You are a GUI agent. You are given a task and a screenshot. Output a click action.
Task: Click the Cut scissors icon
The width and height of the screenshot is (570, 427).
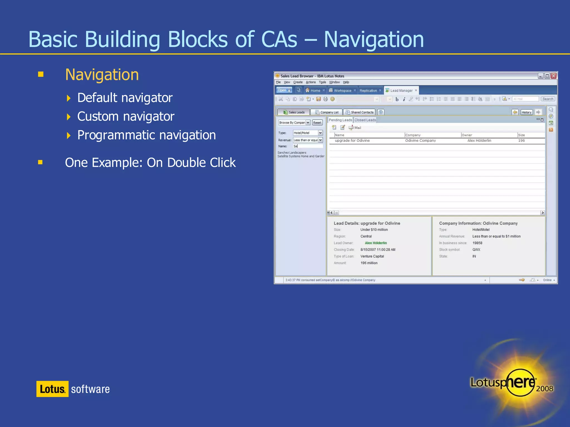coord(281,99)
